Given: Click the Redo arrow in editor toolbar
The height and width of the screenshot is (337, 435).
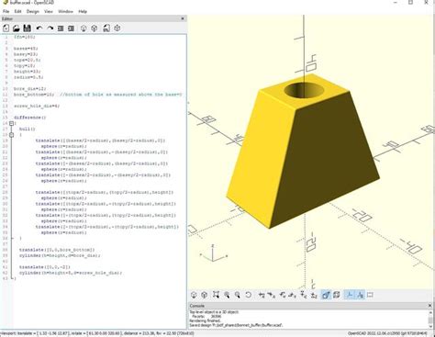Looking at the screenshot, I should click(50, 28).
